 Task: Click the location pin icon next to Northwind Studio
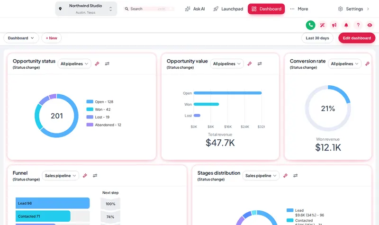pos(60,9)
